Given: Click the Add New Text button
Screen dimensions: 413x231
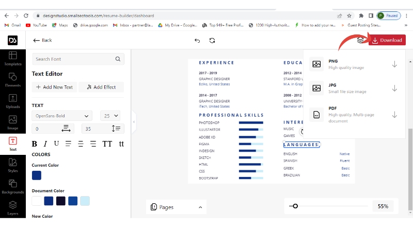Looking at the screenshot, I should point(54,87).
